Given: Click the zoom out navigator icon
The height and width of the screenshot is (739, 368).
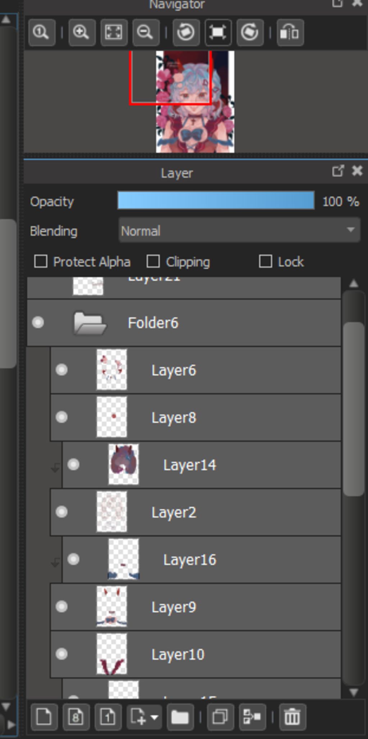Looking at the screenshot, I should [x=146, y=33].
